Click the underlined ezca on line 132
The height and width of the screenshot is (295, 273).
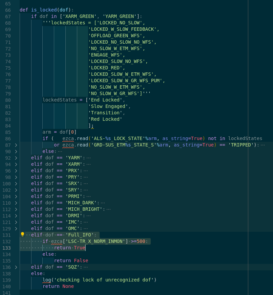[x=57, y=242]
